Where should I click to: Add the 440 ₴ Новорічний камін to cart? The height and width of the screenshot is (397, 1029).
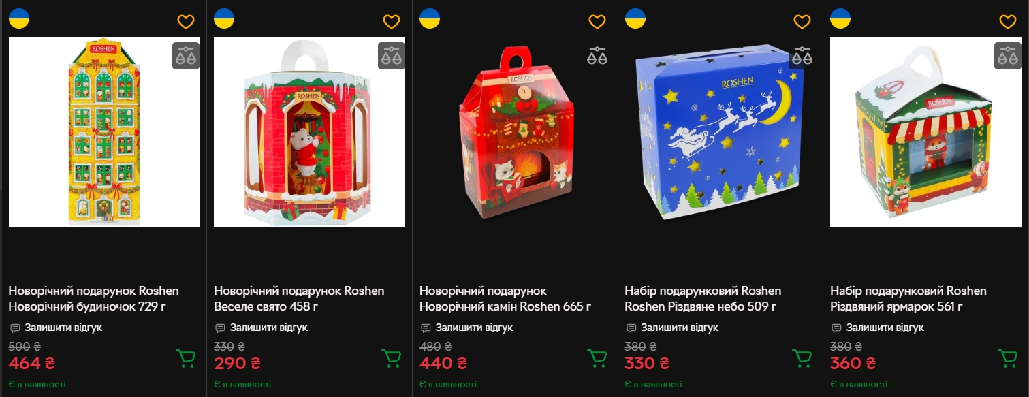[597, 358]
